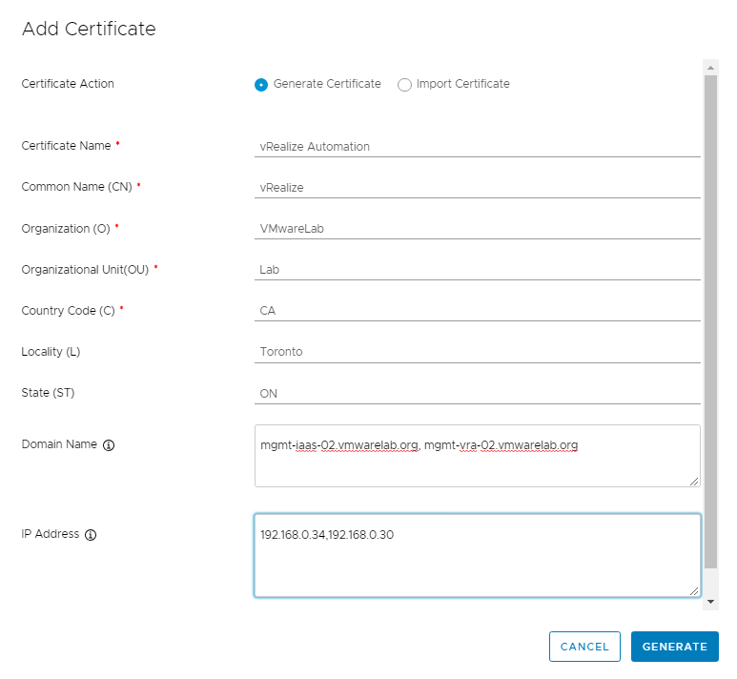Click the IP Address textarea resize handle

tap(694, 591)
